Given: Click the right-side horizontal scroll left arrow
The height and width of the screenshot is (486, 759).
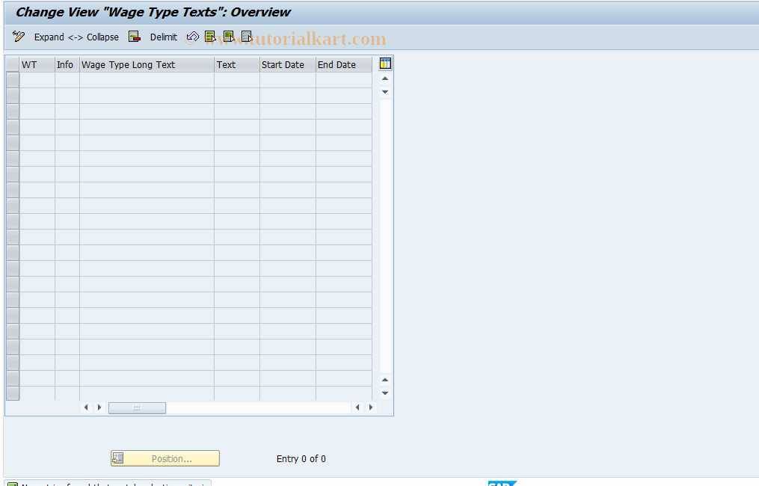Looking at the screenshot, I should [357, 407].
